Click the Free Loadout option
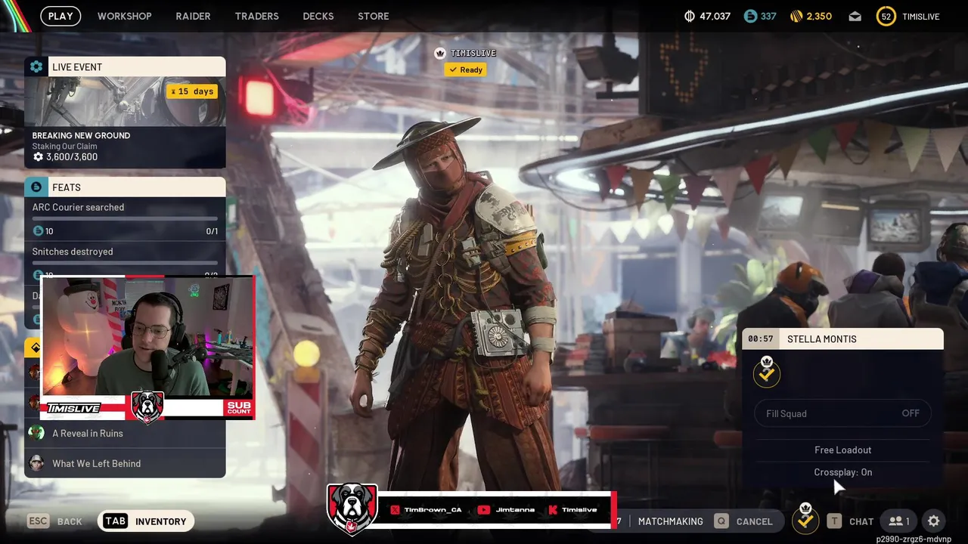The image size is (968, 544). pyautogui.click(x=842, y=450)
